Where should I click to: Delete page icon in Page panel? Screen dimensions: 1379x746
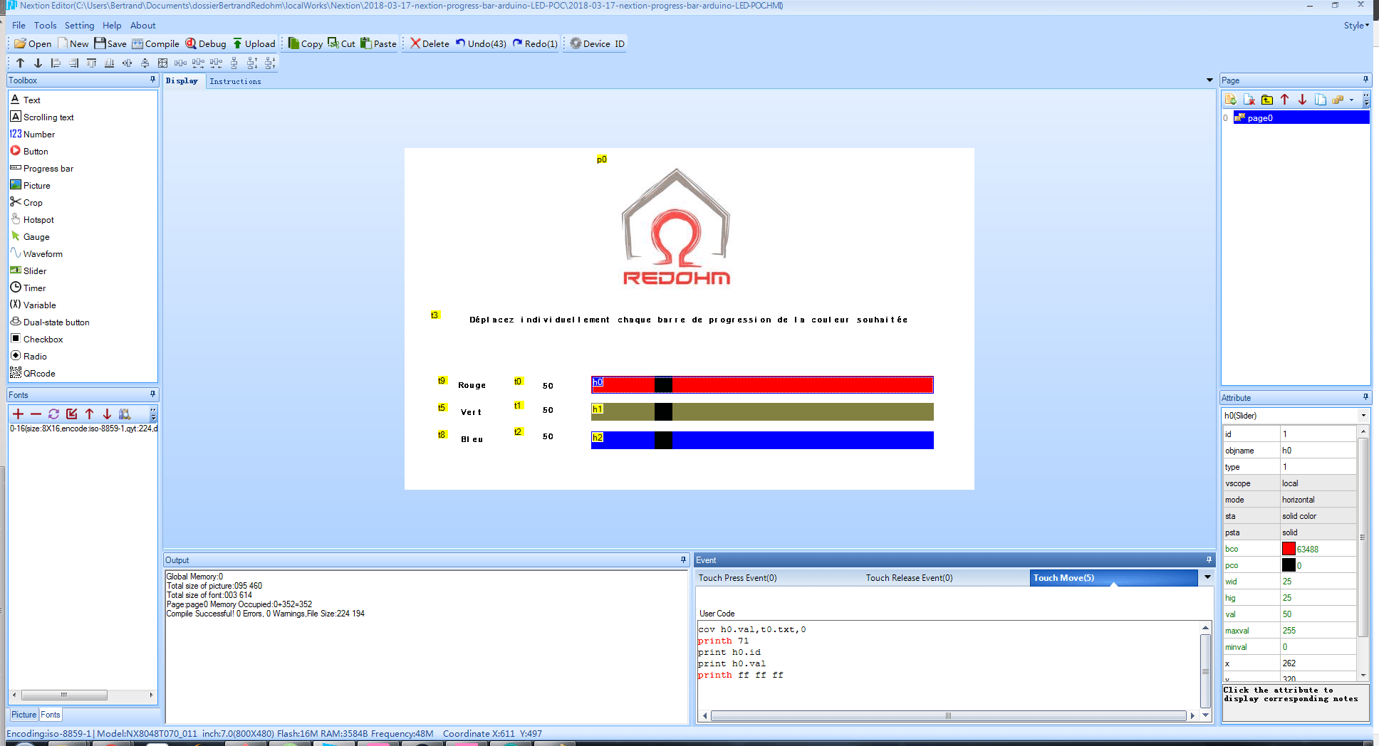coord(1249,100)
